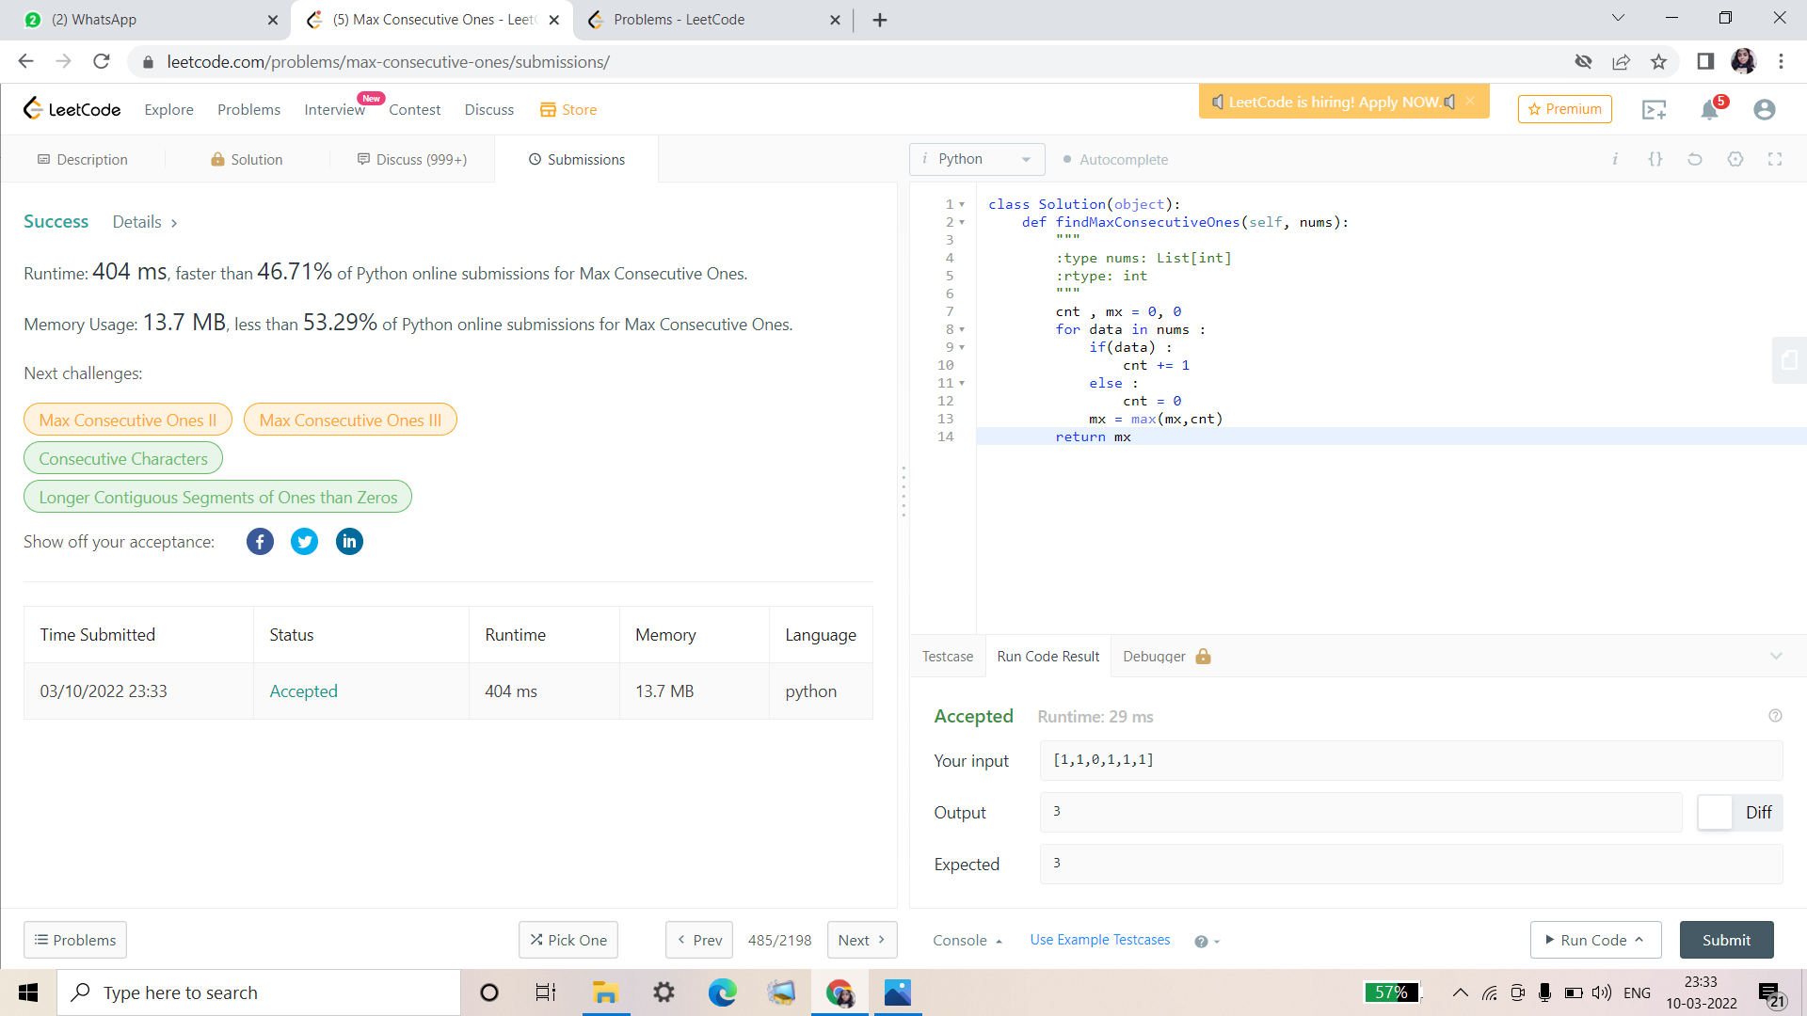The width and height of the screenshot is (1807, 1016).
Task: Open the user profile avatar menu
Action: tap(1764, 110)
